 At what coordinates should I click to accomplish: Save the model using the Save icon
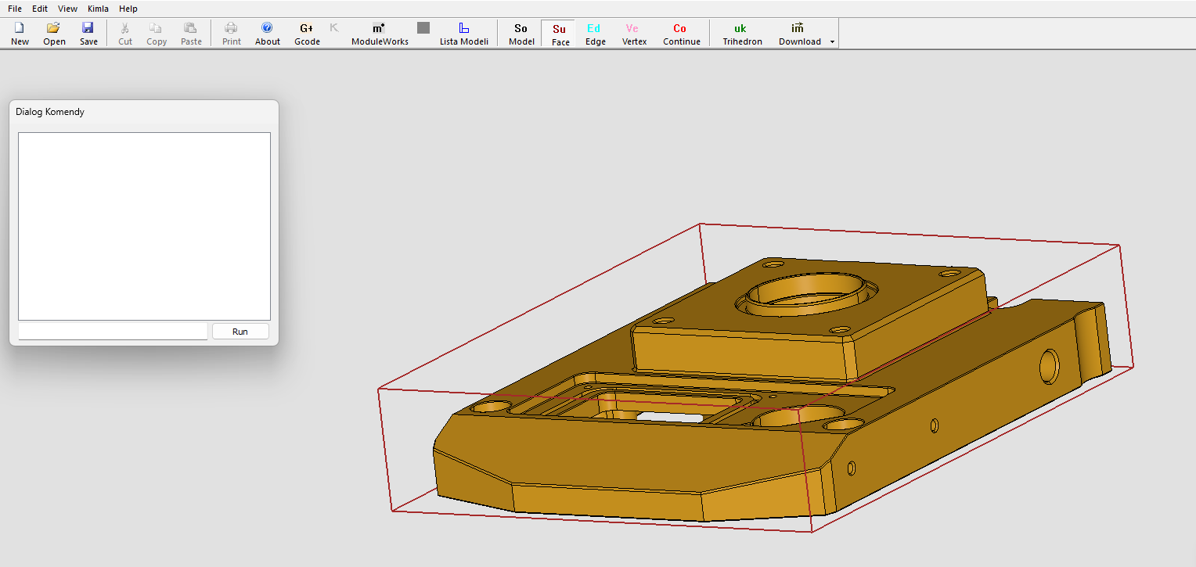click(x=88, y=34)
